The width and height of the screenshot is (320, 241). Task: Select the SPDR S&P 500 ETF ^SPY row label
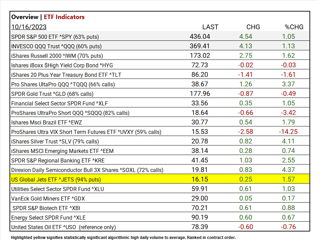[x=55, y=36]
